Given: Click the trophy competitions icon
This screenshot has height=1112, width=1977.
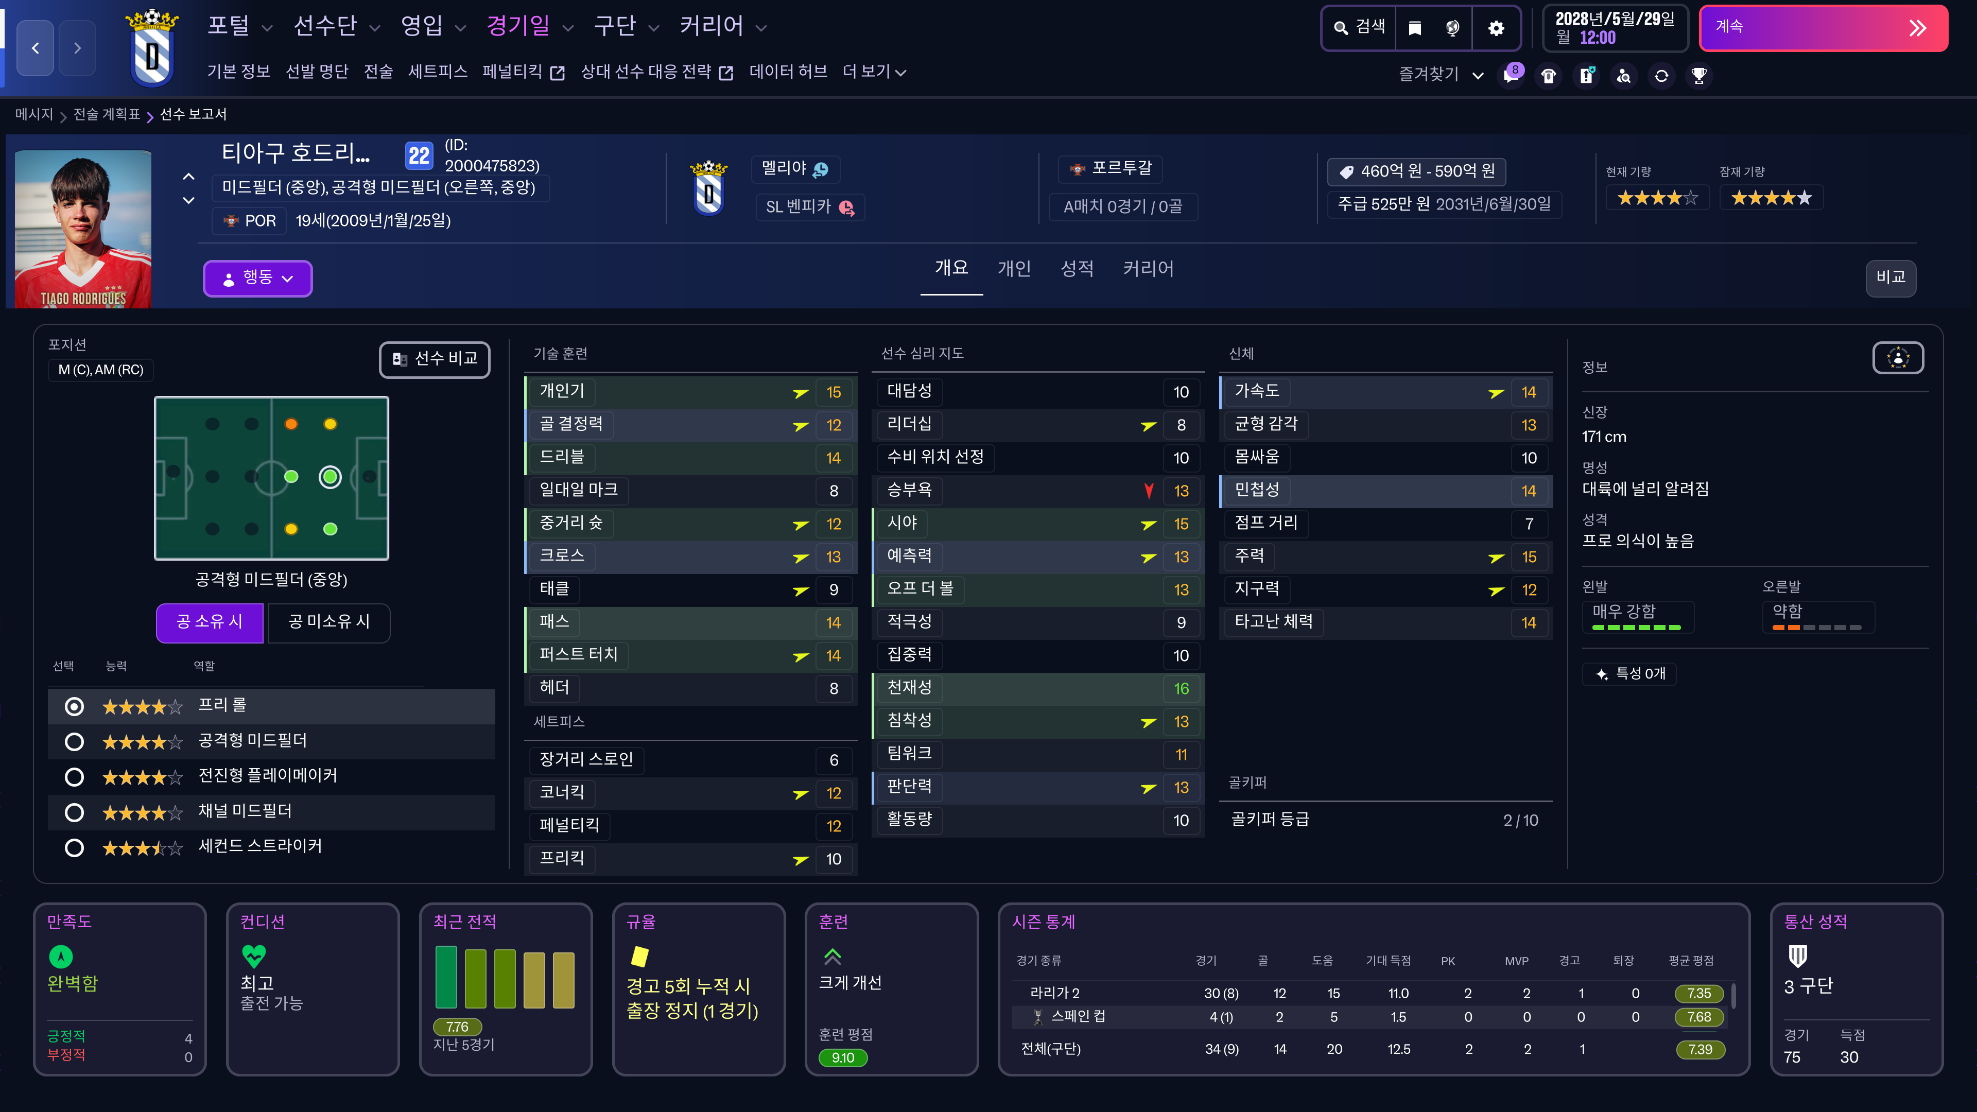Looking at the screenshot, I should point(1698,75).
